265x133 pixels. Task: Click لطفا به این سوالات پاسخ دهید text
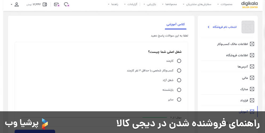169,36
